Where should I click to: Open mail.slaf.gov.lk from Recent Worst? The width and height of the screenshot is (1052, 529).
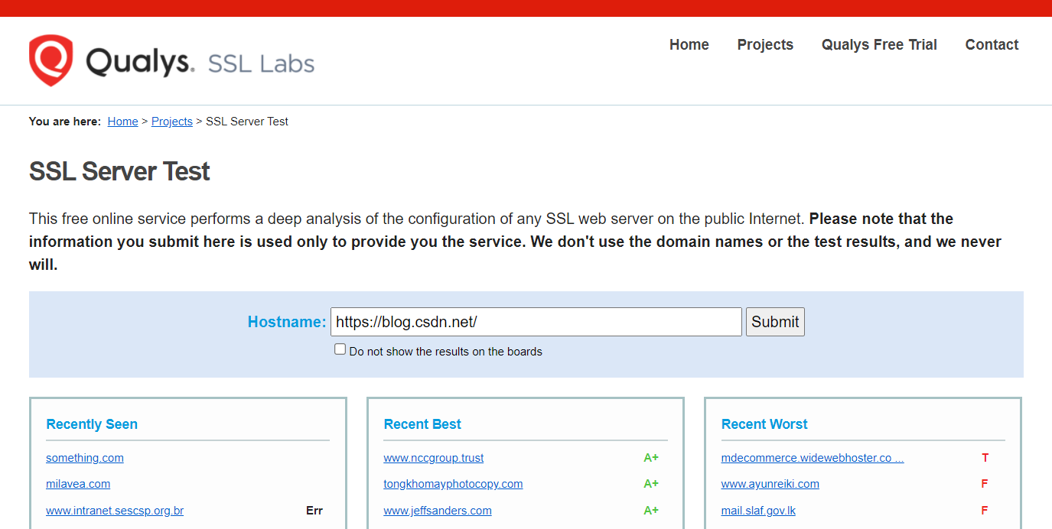tap(757, 510)
